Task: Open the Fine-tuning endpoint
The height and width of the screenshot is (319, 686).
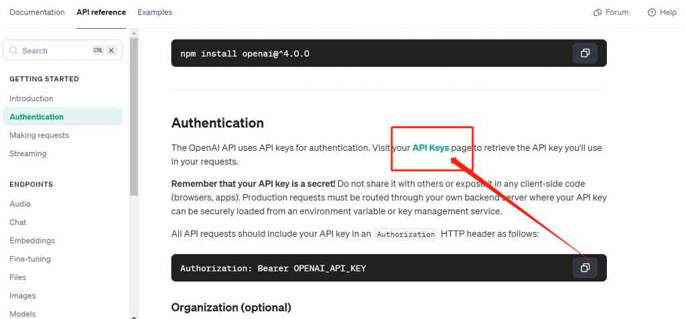Action: [x=30, y=259]
